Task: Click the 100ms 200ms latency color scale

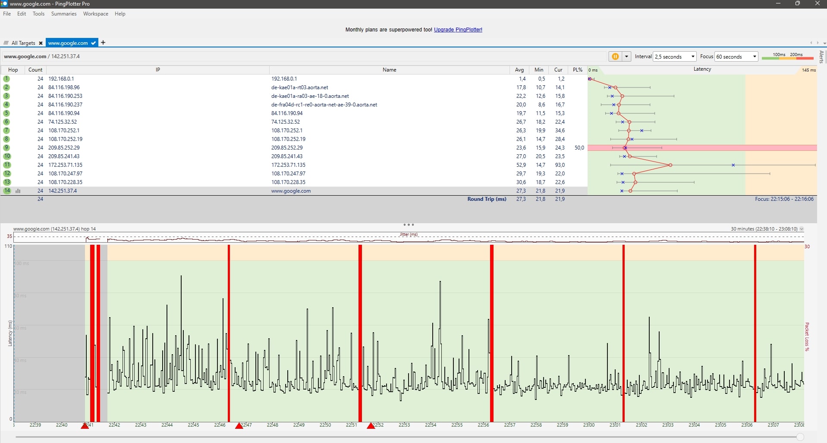Action: pyautogui.click(x=787, y=56)
